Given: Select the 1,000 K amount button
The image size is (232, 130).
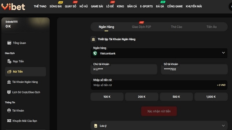Looking at the screenshot, I should [211, 97].
